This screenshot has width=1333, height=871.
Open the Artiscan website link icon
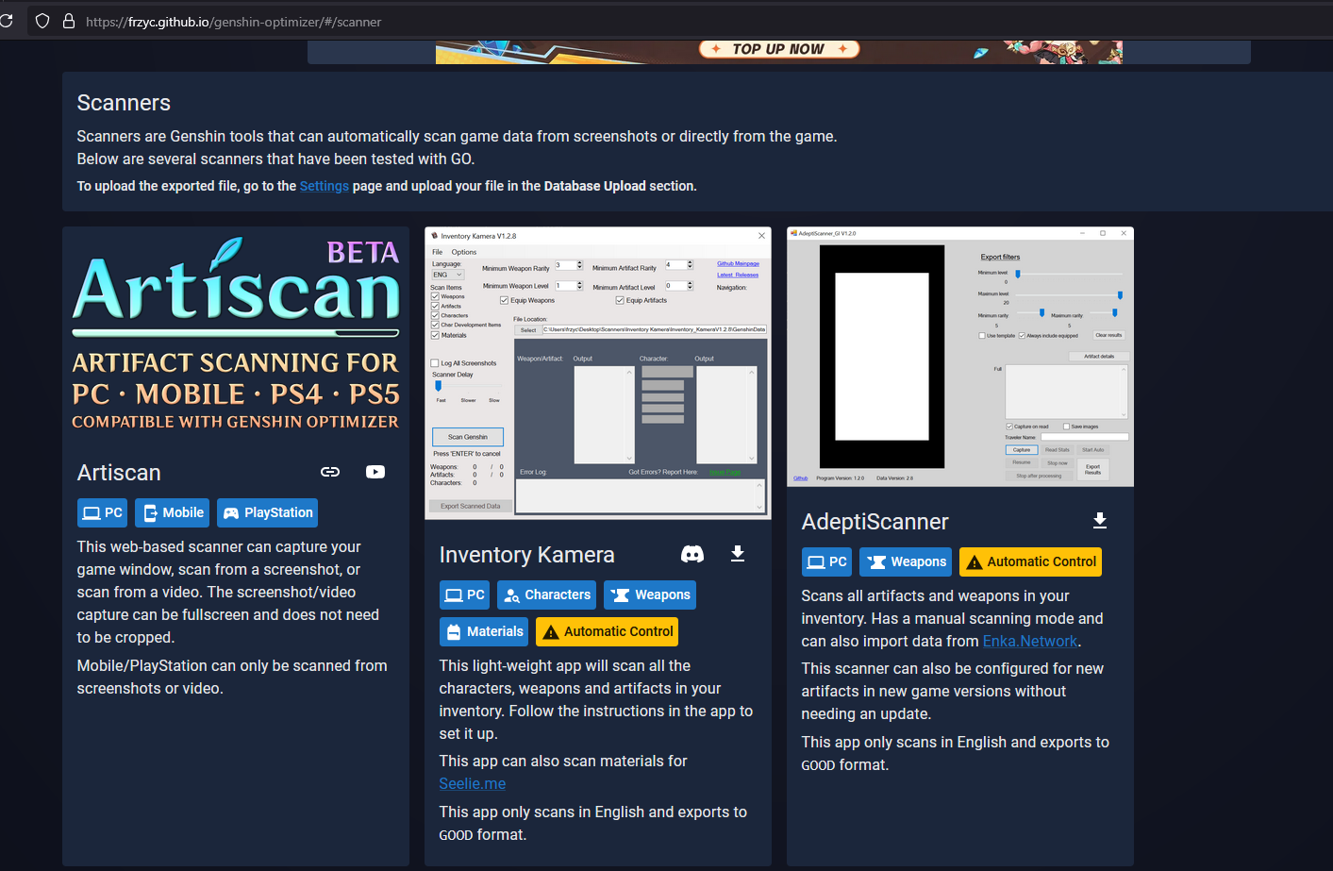[330, 472]
